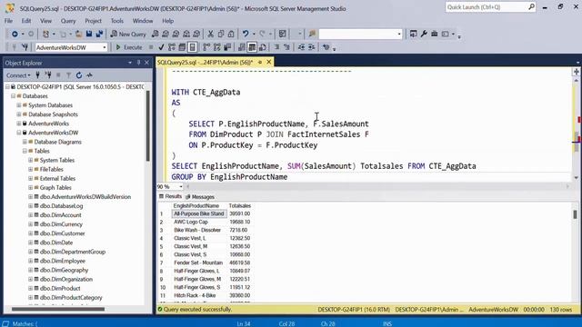Toggle IntelliSense enabled button
Screen dimensions: 582x327
click(192, 47)
